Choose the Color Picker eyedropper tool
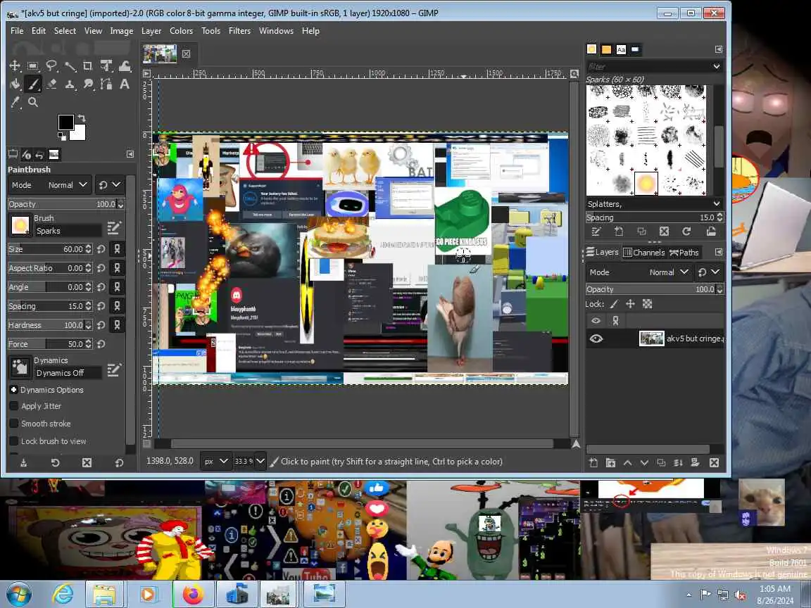This screenshot has width=811, height=608. [x=15, y=102]
